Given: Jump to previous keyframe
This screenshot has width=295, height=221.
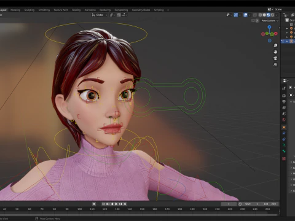Looking at the screenshot, I should pyautogui.click(x=108, y=204).
